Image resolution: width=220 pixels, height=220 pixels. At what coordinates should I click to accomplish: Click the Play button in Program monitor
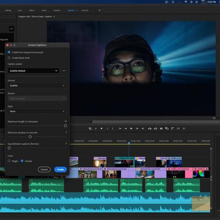[131, 128]
